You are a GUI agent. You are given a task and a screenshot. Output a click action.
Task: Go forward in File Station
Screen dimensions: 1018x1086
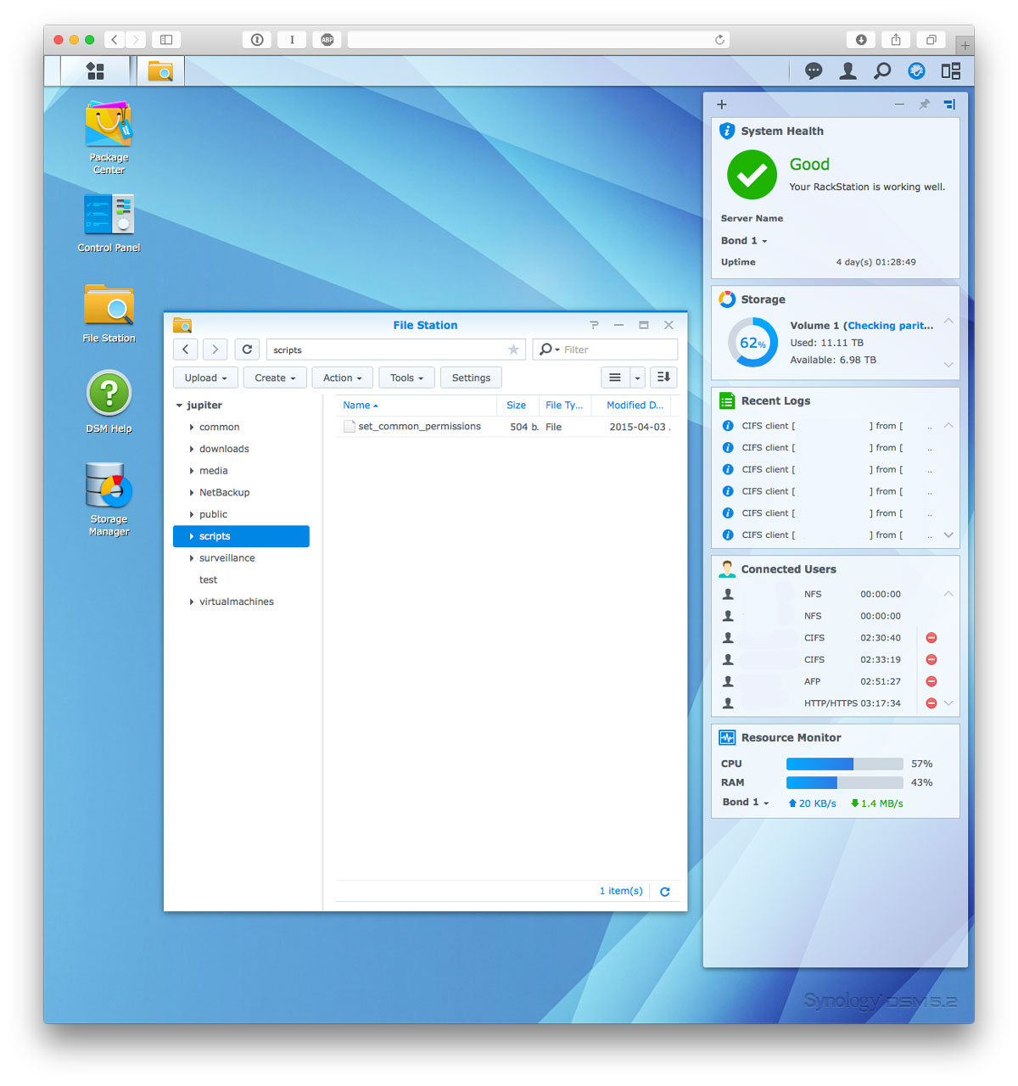pyautogui.click(x=215, y=350)
